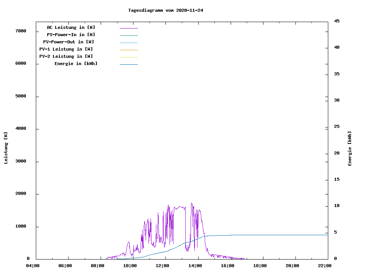The image size is (366, 274).
Task: Click the Leistung [W] left axis title
Action: coord(6,148)
